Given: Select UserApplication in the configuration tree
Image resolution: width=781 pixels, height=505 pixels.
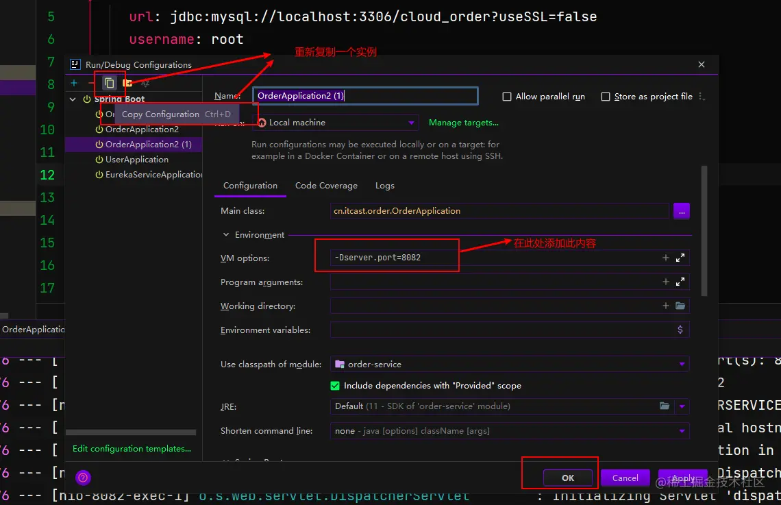Looking at the screenshot, I should (134, 160).
